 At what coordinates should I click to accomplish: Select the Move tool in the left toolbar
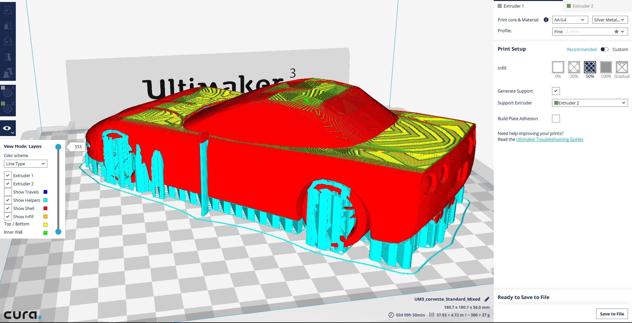tap(8, 10)
